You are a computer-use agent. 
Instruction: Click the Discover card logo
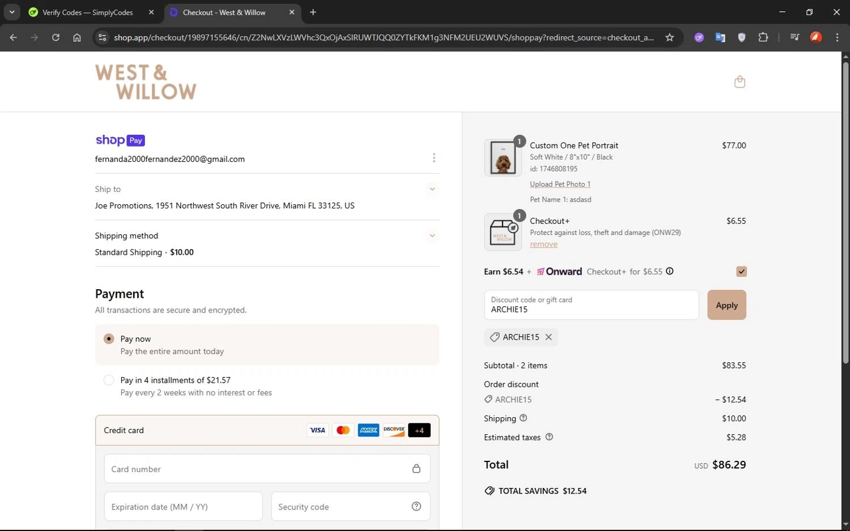pos(394,430)
